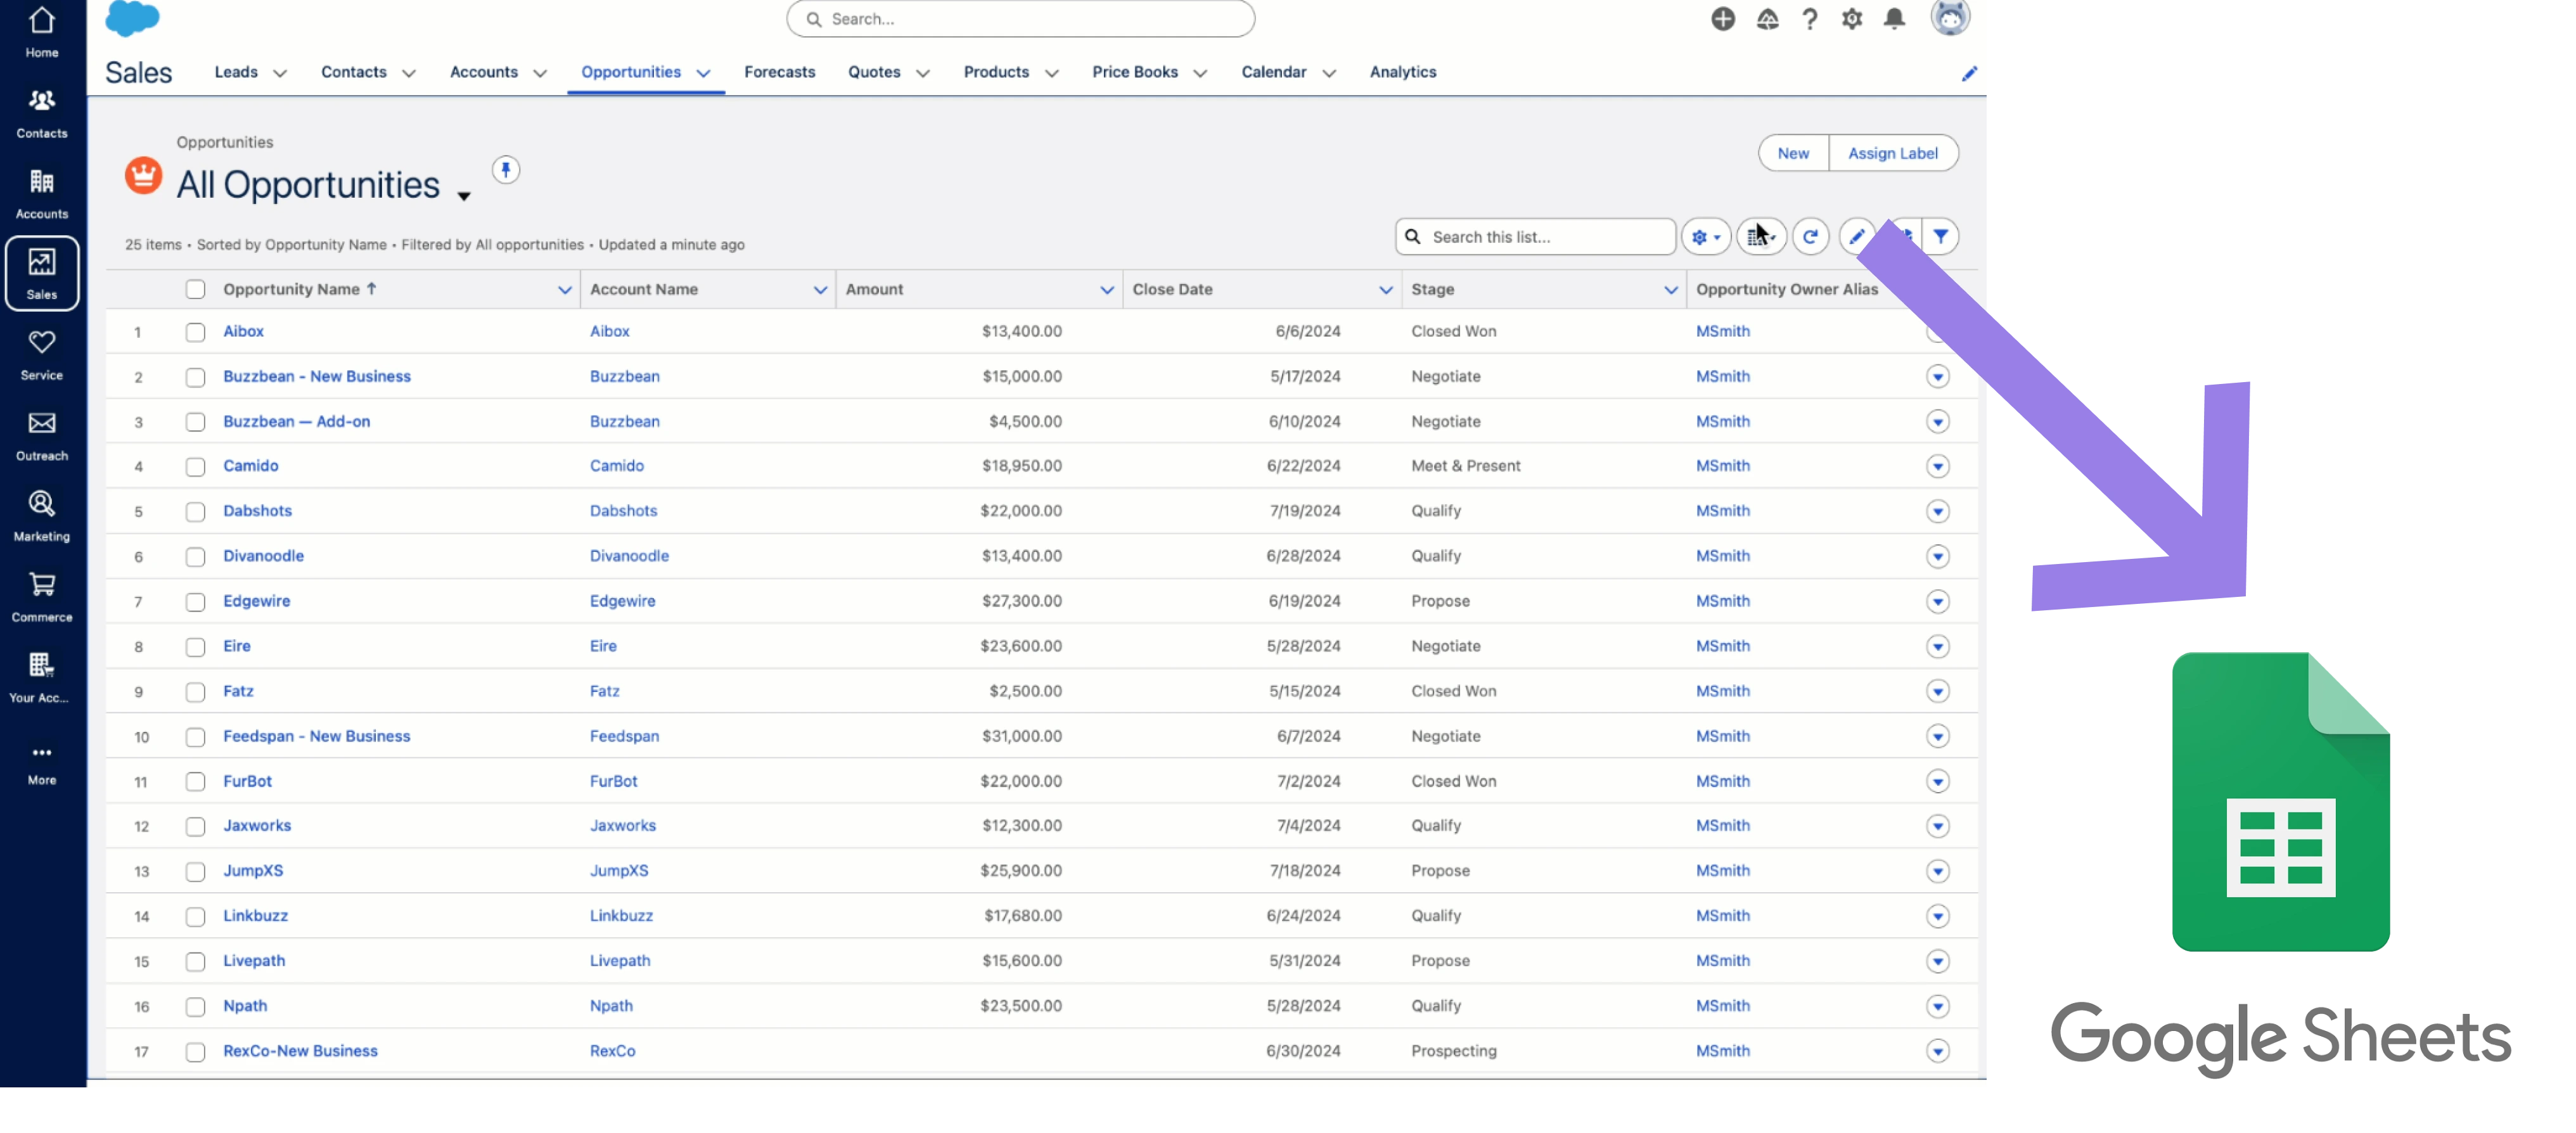Check the Camido row checkbox
The width and height of the screenshot is (2576, 1133).
[x=195, y=467]
